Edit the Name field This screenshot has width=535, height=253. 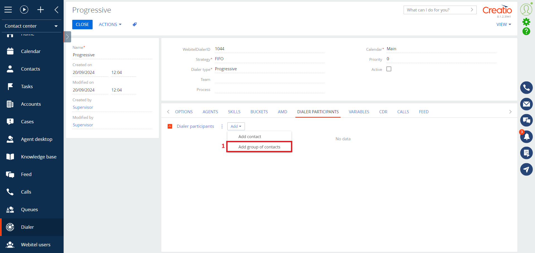(x=112, y=55)
